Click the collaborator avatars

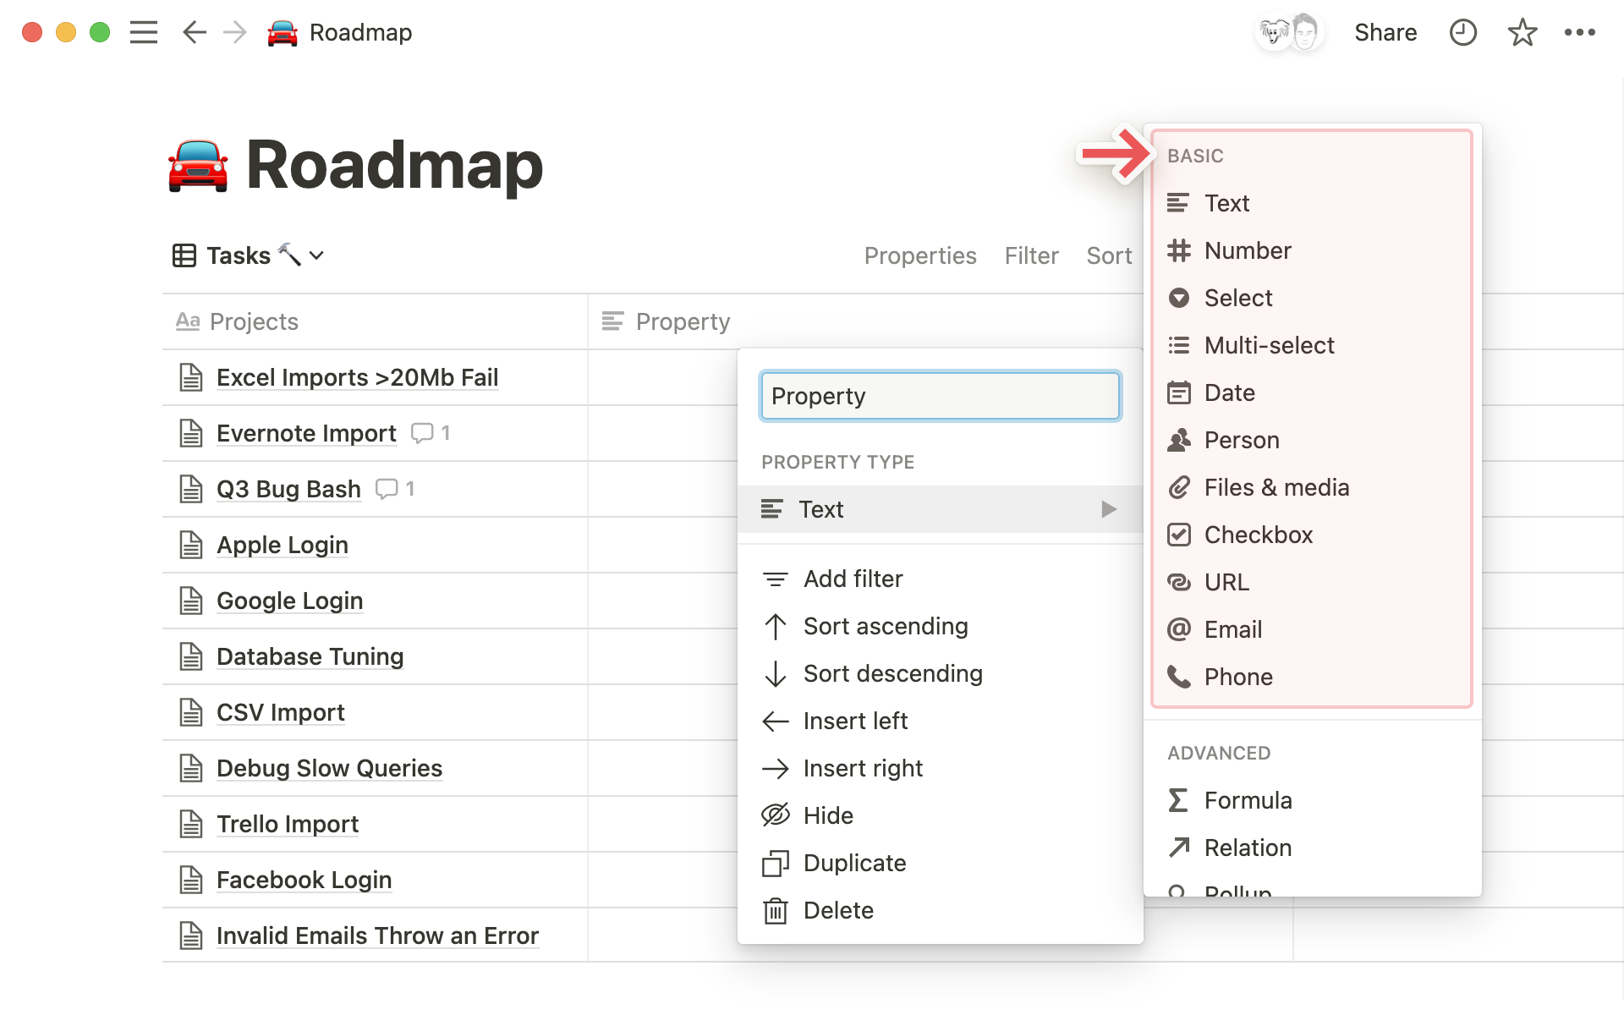click(1289, 32)
